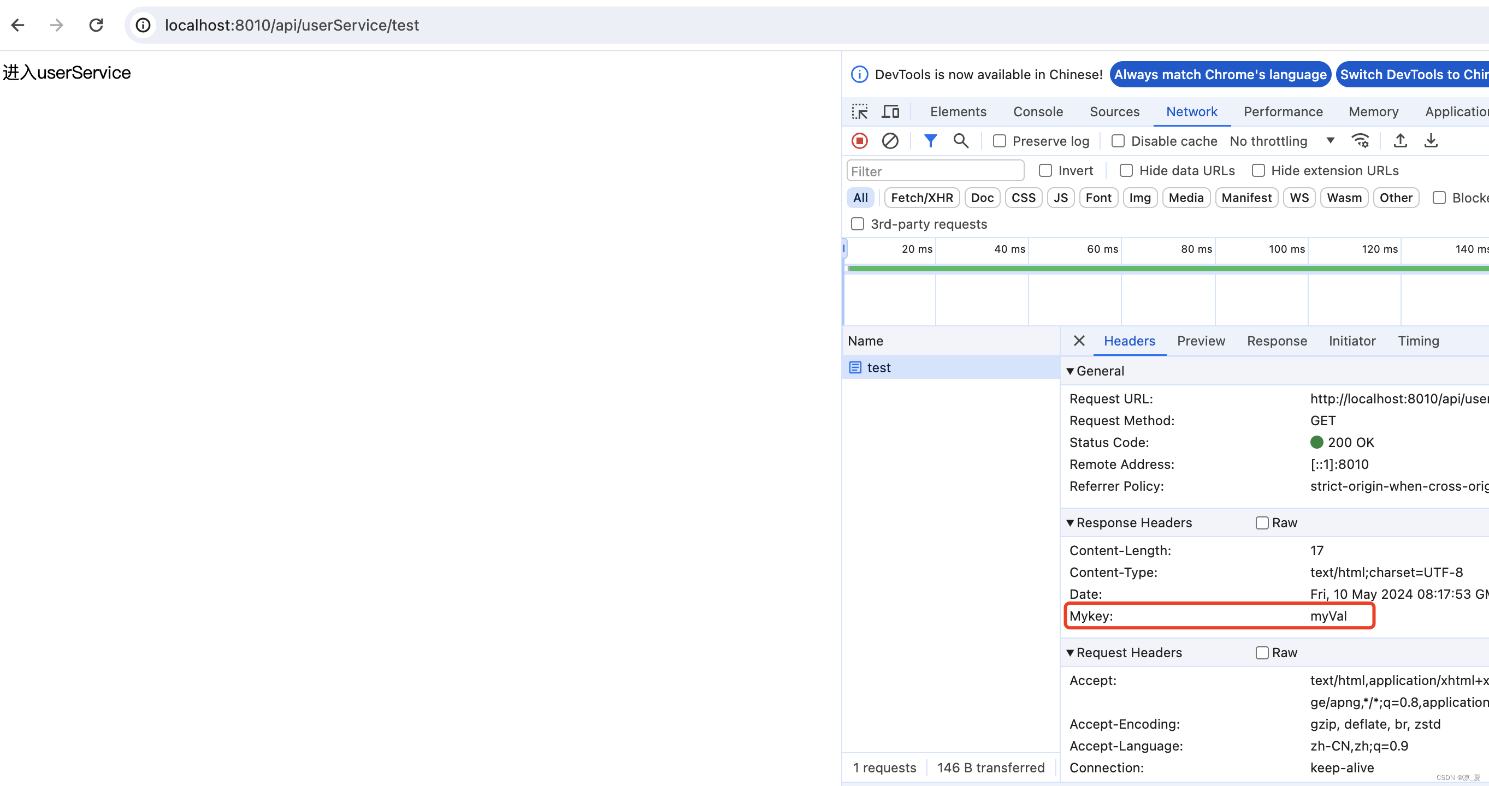This screenshot has width=1489, height=786.
Task: Go back using the browser back arrow
Action: pyautogui.click(x=18, y=26)
